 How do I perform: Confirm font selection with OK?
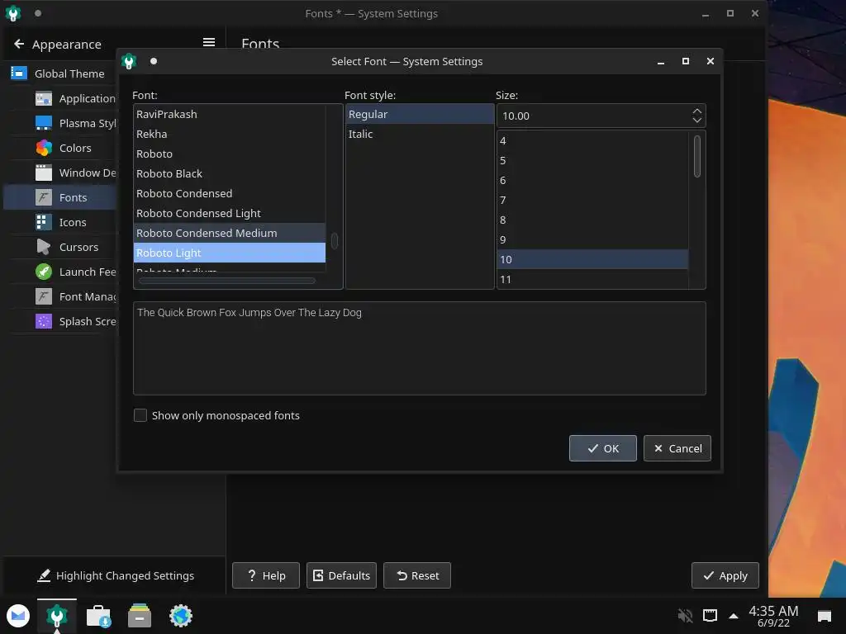click(602, 448)
